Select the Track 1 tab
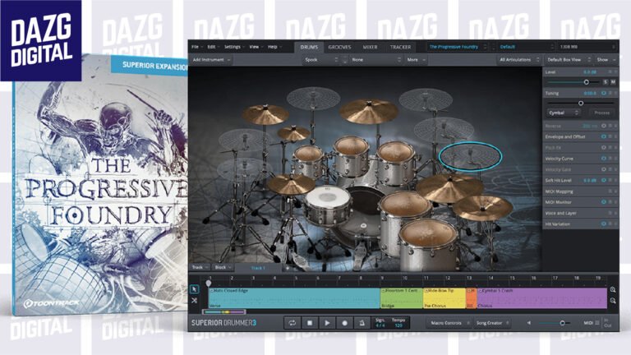Image resolution: width=631 pixels, height=355 pixels. click(258, 268)
